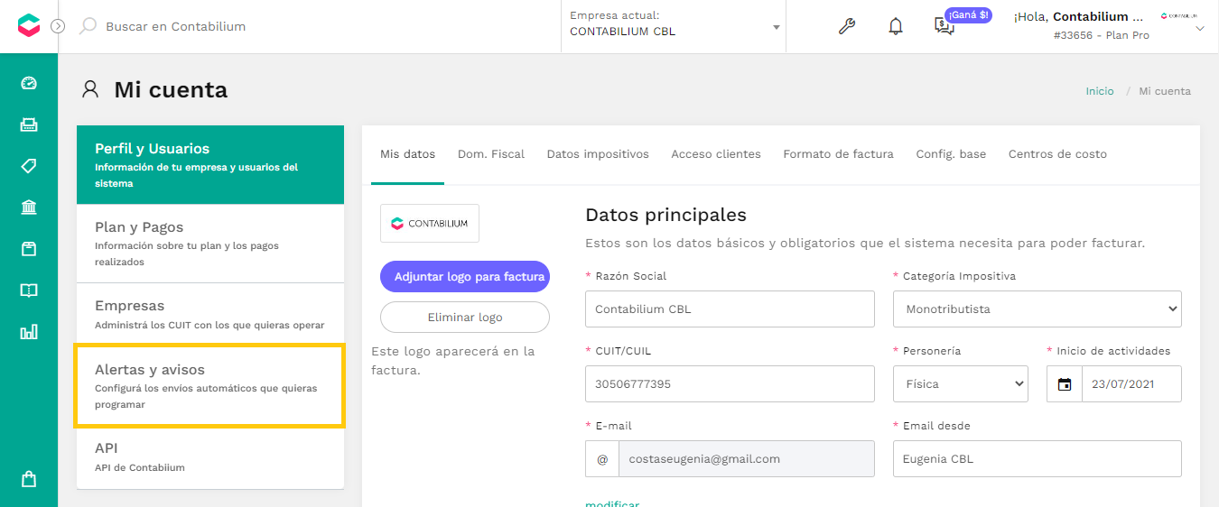Image resolution: width=1219 pixels, height=507 pixels.
Task: Switch to the Centros de costo tab
Action: pyautogui.click(x=1057, y=154)
